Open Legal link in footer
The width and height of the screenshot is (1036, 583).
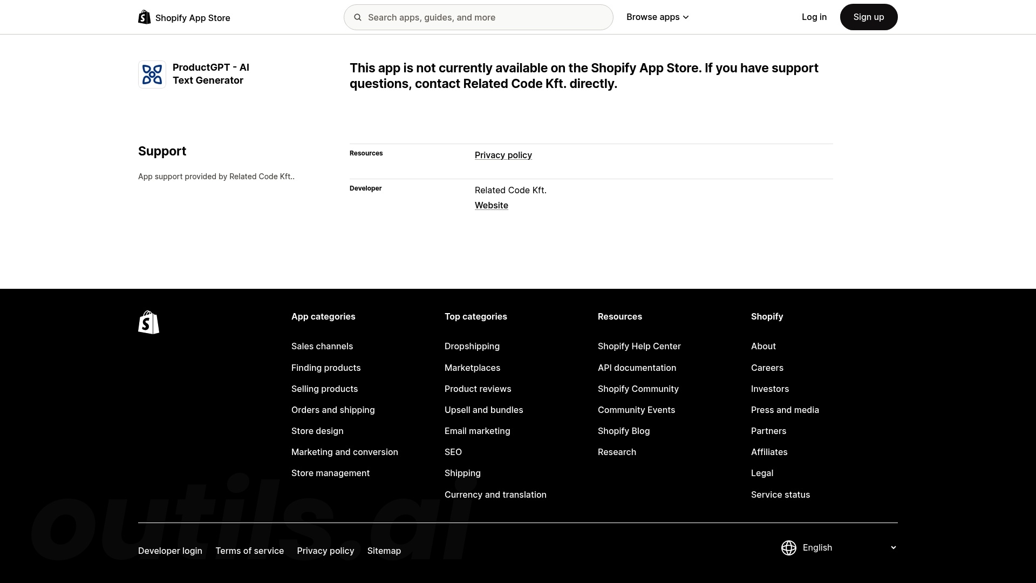(x=762, y=473)
